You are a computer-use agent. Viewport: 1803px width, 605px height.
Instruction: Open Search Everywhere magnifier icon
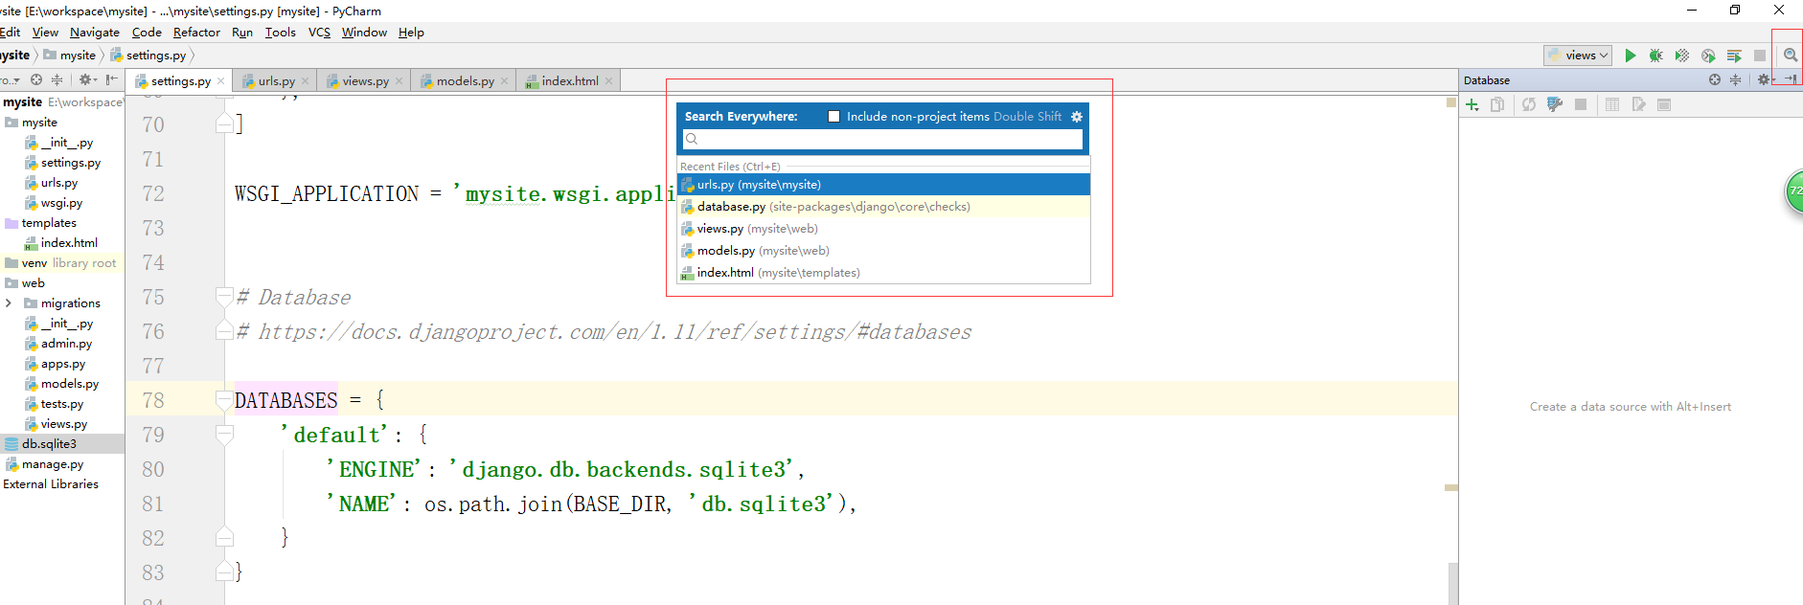pyautogui.click(x=1790, y=56)
